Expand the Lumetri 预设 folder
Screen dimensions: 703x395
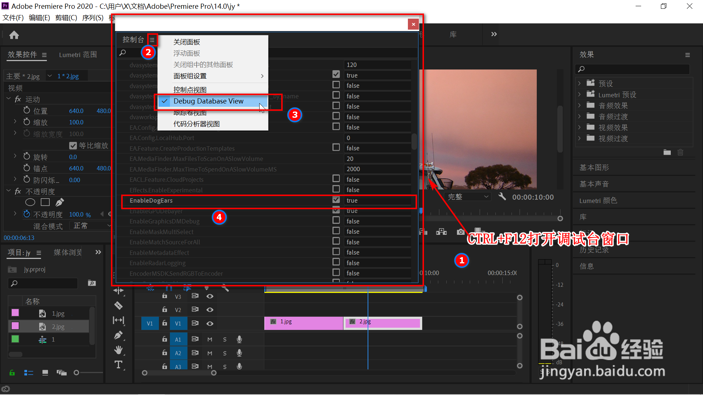point(579,95)
